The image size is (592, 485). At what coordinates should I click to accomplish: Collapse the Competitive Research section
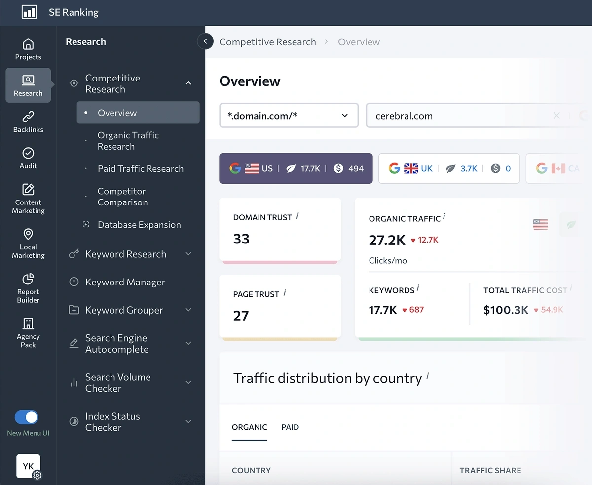pos(188,83)
